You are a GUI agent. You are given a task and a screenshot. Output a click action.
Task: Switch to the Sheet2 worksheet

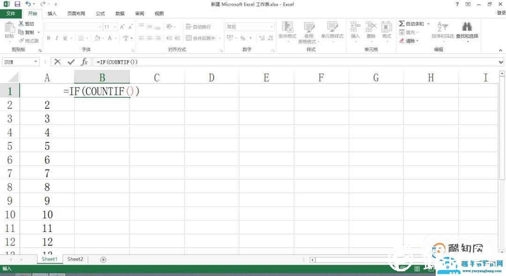(x=74, y=259)
